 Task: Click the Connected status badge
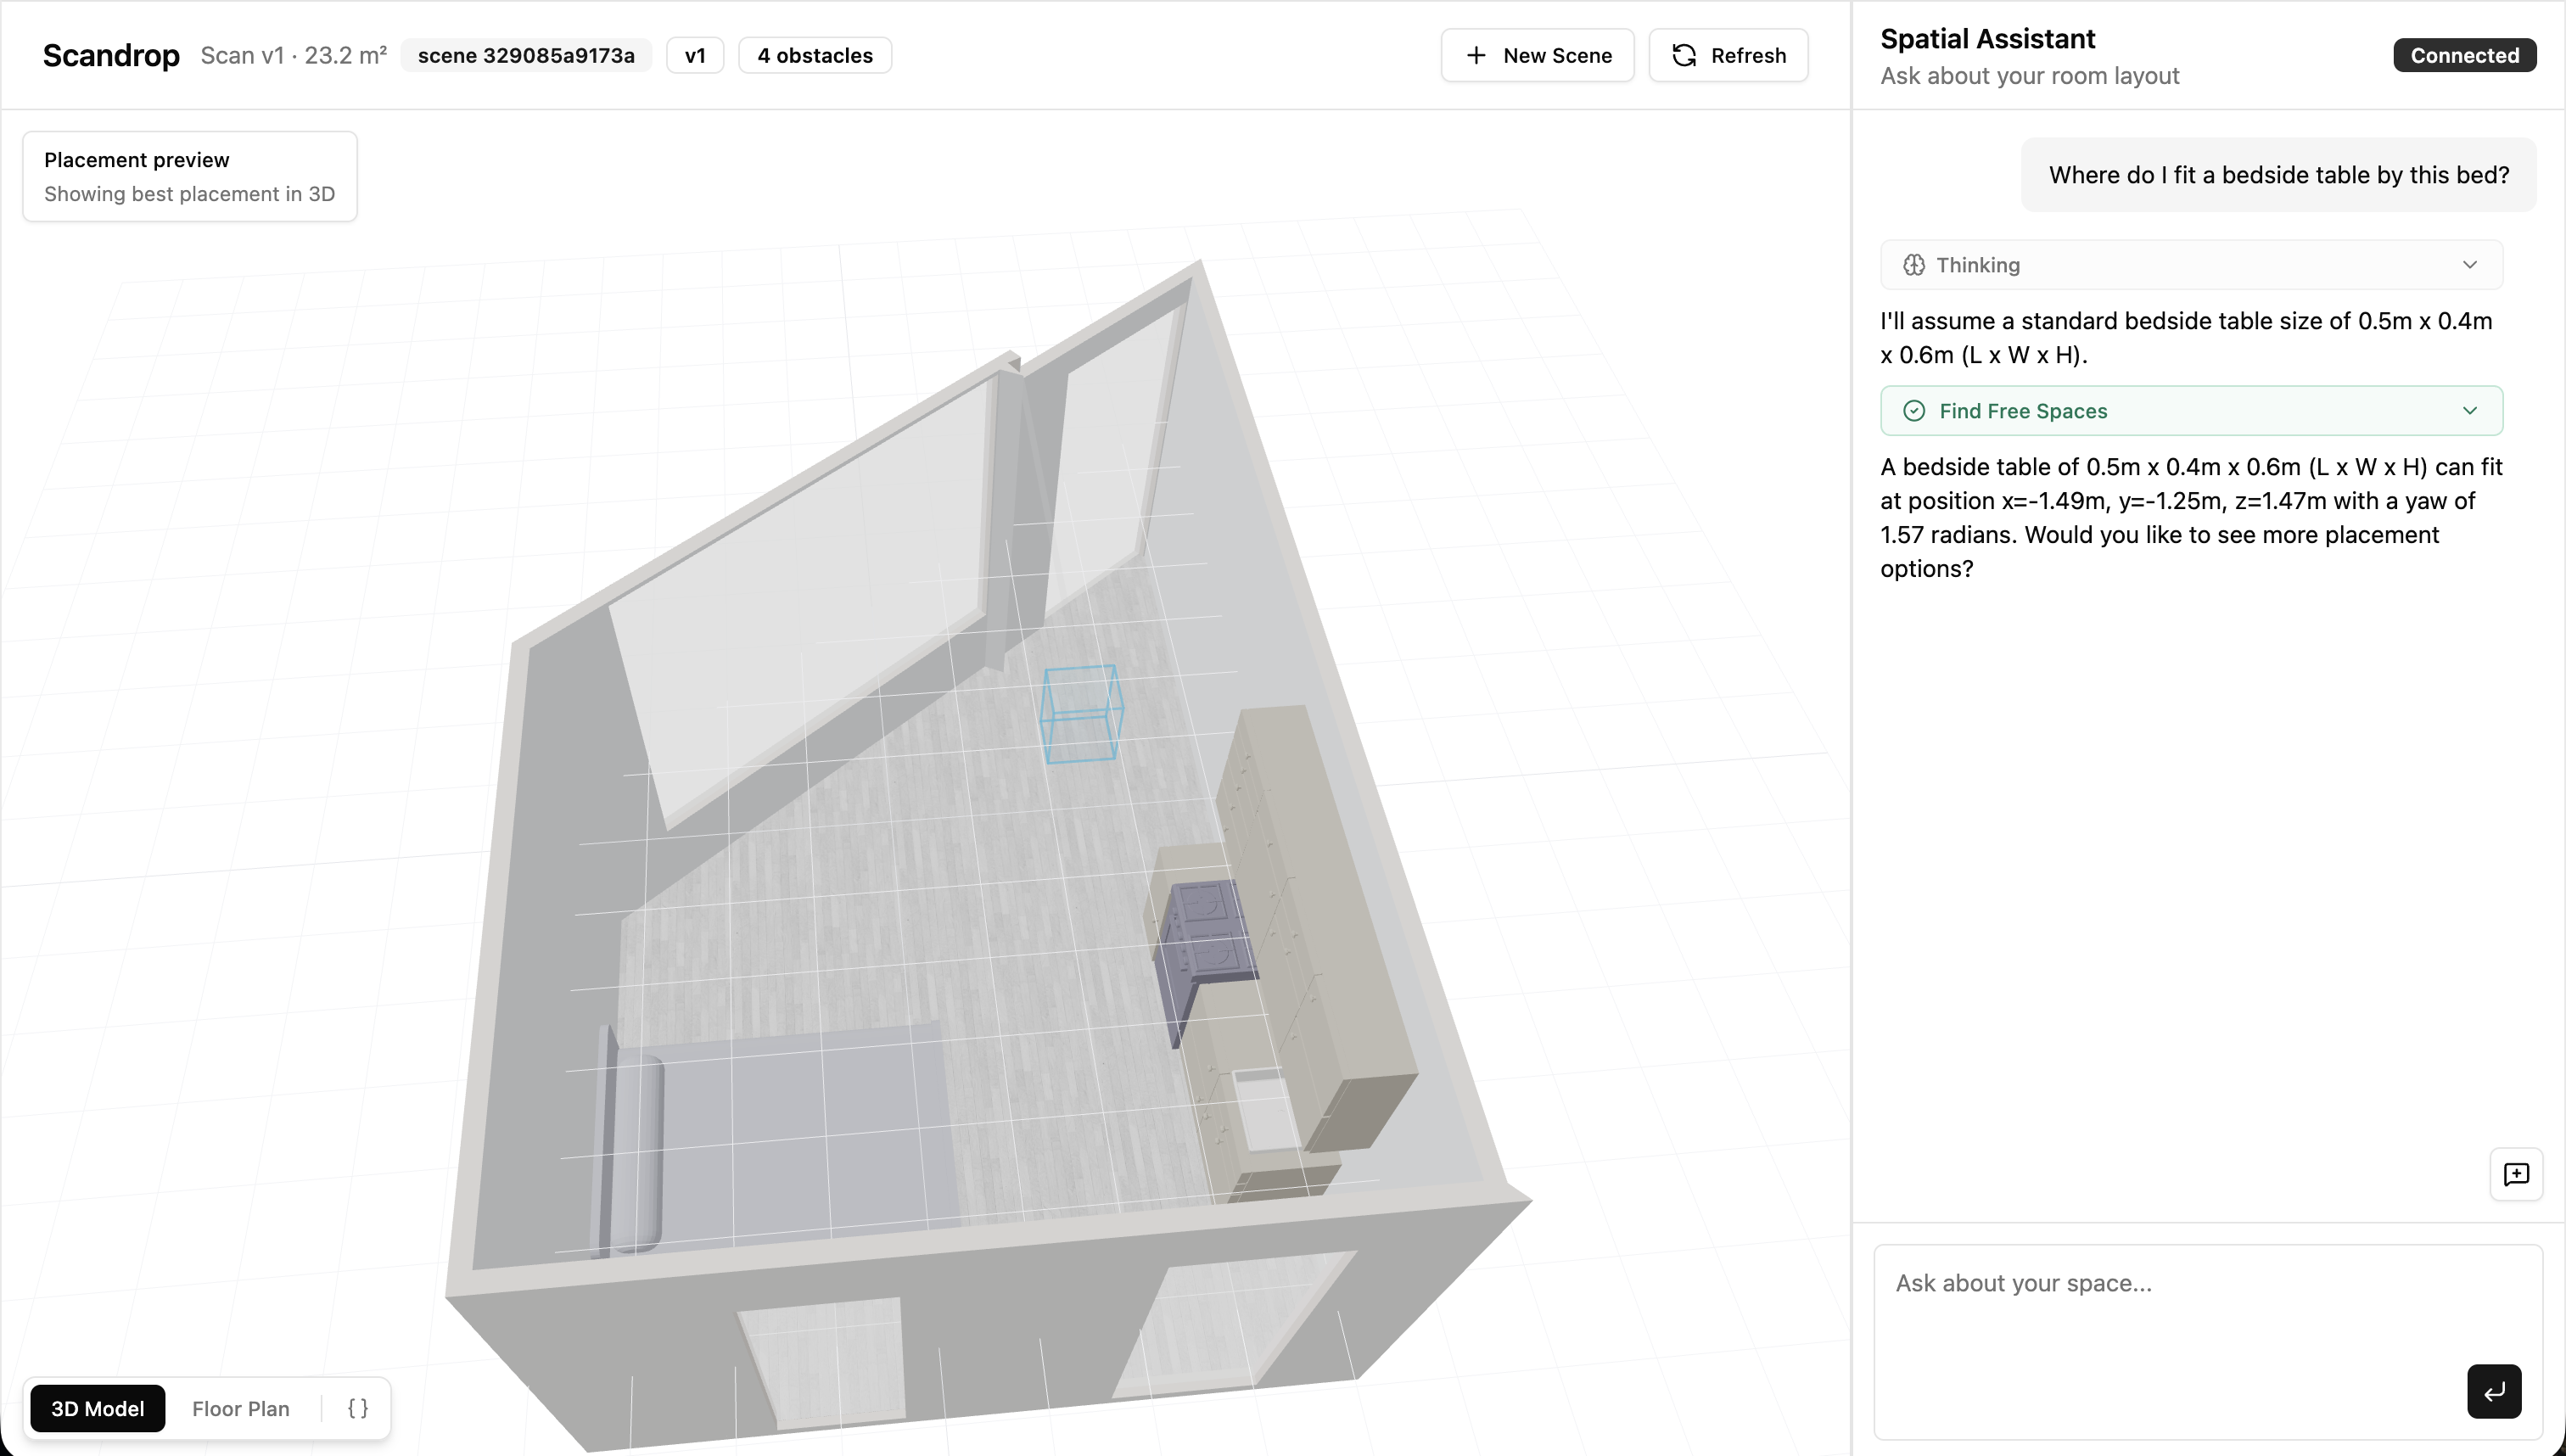click(2464, 55)
